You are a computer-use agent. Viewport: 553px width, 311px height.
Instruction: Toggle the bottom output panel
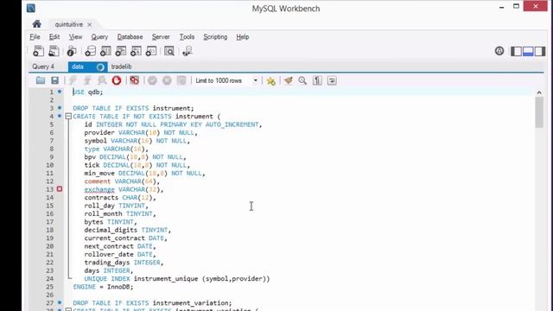coord(528,51)
